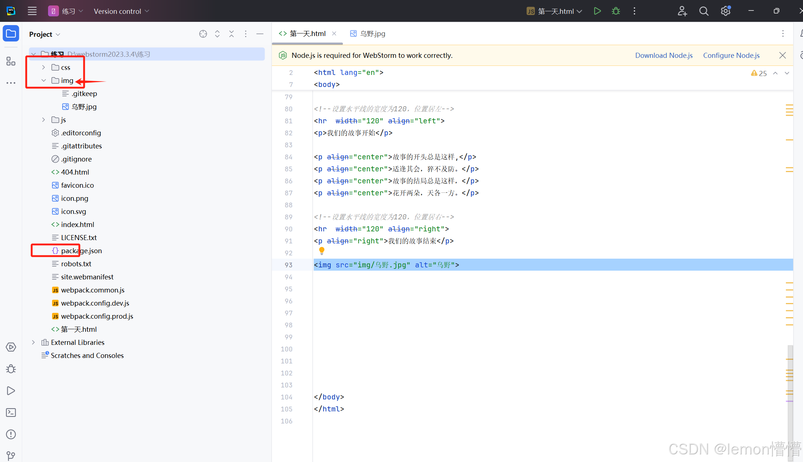This screenshot has height=462, width=803.
Task: Open Terminal tool window icon
Action: (x=11, y=413)
